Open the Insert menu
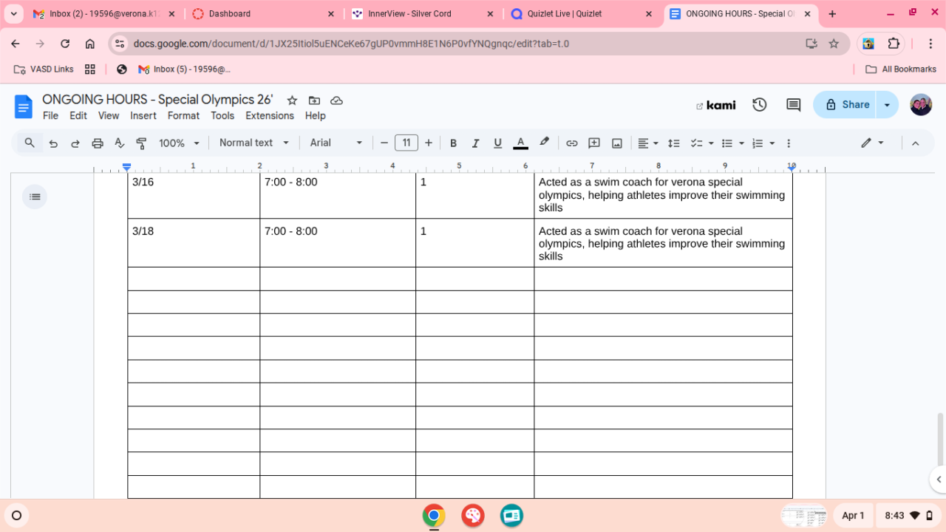This screenshot has height=532, width=946. pyautogui.click(x=143, y=116)
